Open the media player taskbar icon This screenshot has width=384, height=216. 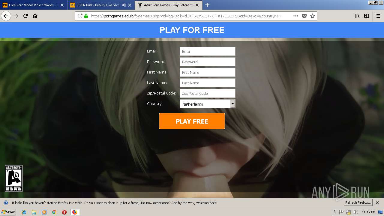pyautogui.click(x=44, y=212)
